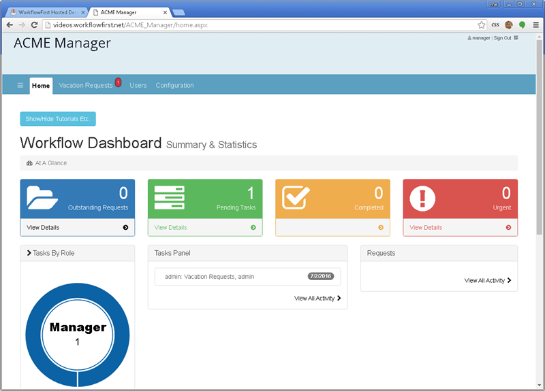The image size is (545, 391).
Task: Click View Details under Urgent
Action: (425, 228)
